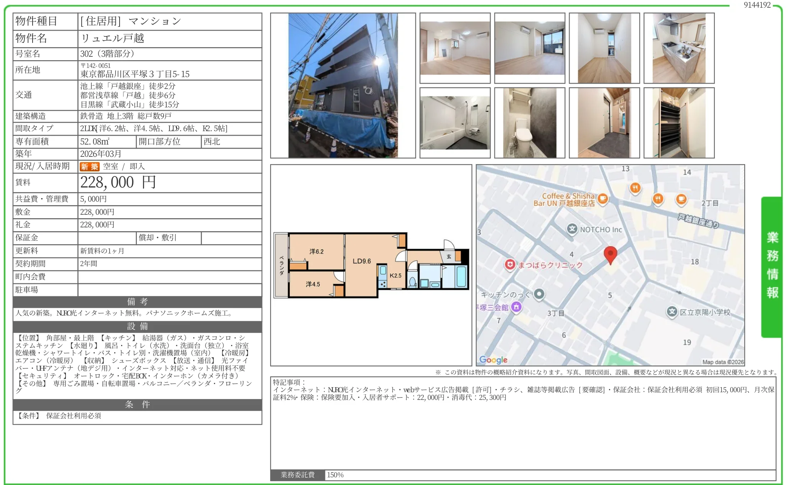The height and width of the screenshot is (485, 788).
Task: Open the toilet room photo thumbnail
Action: click(x=530, y=123)
